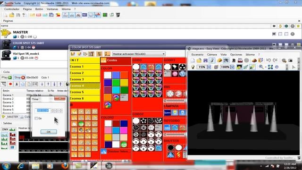Open the Escenario menu in Easy View

point(197,55)
